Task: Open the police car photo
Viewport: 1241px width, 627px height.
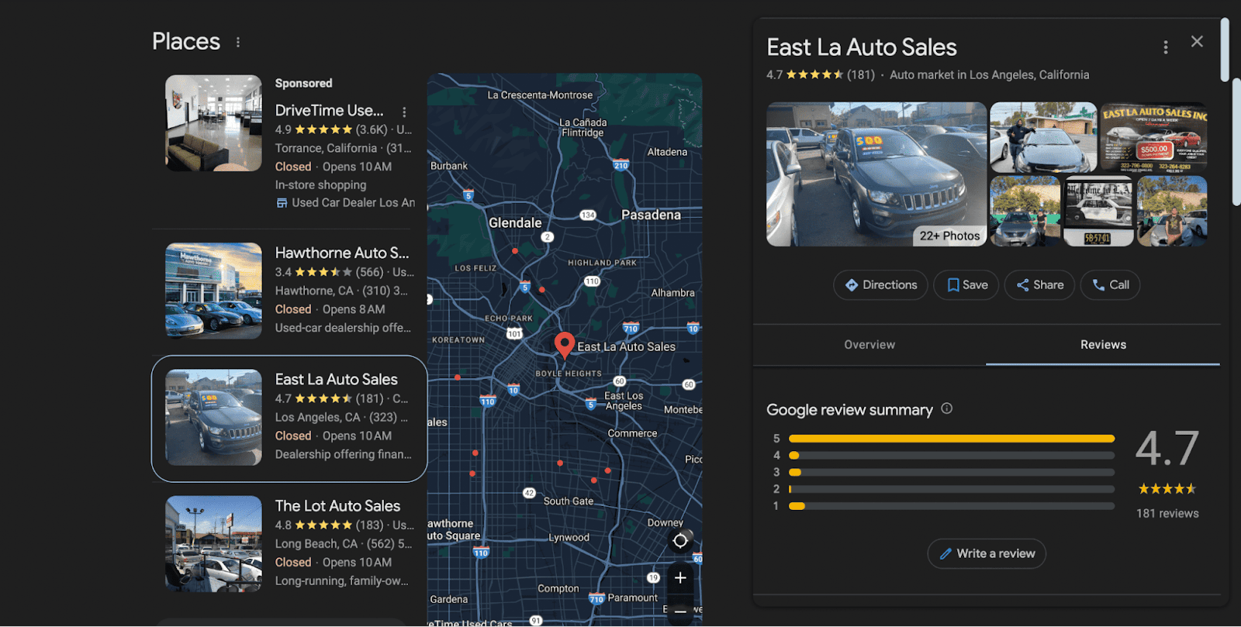Action: [x=1098, y=212]
